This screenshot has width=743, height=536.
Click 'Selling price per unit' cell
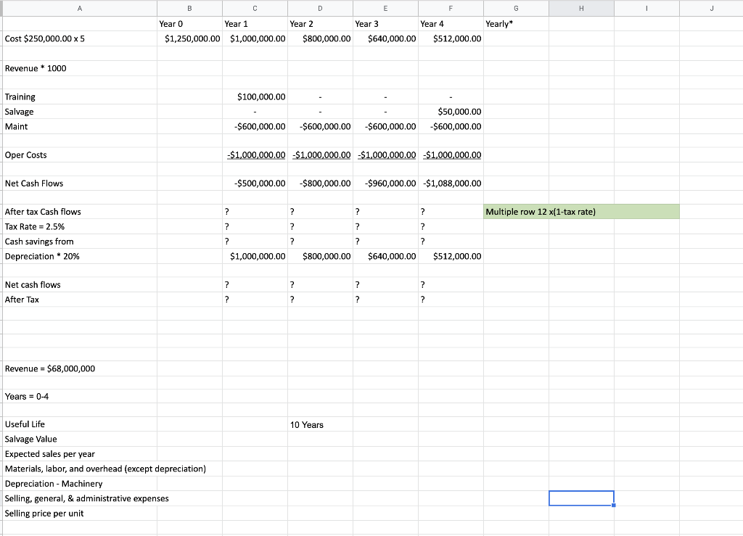80,514
